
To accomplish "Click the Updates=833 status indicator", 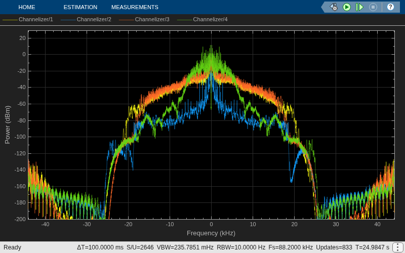I will [x=334, y=247].
